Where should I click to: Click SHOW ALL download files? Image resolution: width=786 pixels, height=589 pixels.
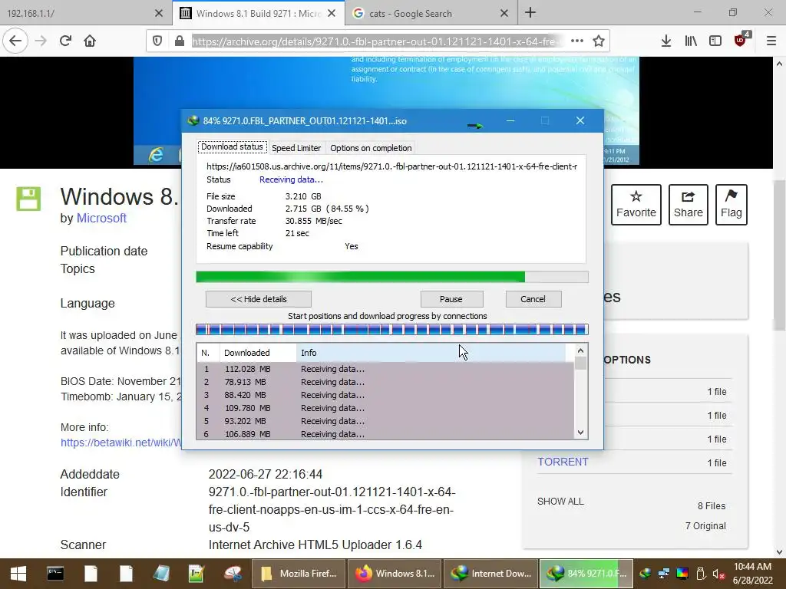tap(560, 502)
